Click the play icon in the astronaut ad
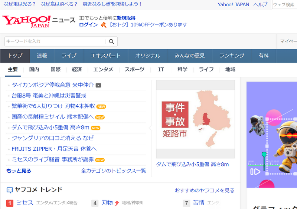 [255, 172]
